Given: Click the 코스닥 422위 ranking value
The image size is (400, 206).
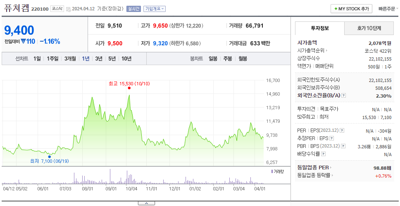Looking at the screenshot, I should 378,51.
